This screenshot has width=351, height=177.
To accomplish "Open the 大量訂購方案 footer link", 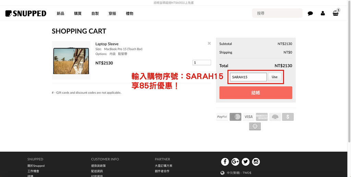I will pos(164,166).
